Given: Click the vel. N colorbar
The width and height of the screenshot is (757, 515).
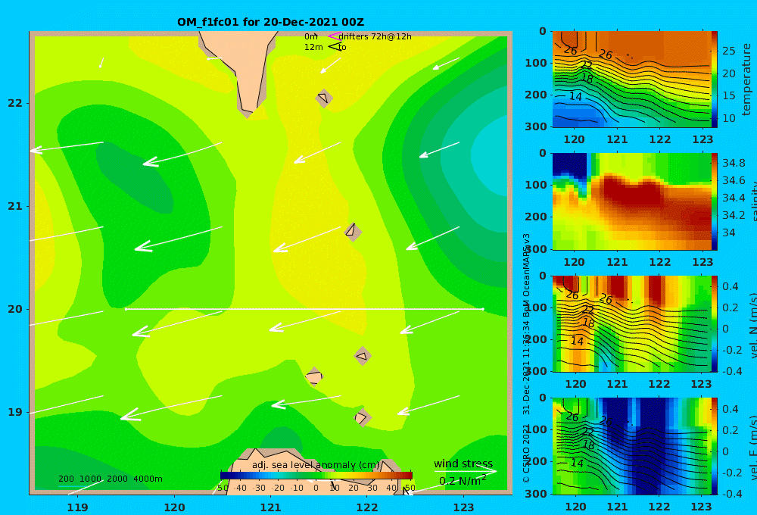Looking at the screenshot, I should (715, 323).
